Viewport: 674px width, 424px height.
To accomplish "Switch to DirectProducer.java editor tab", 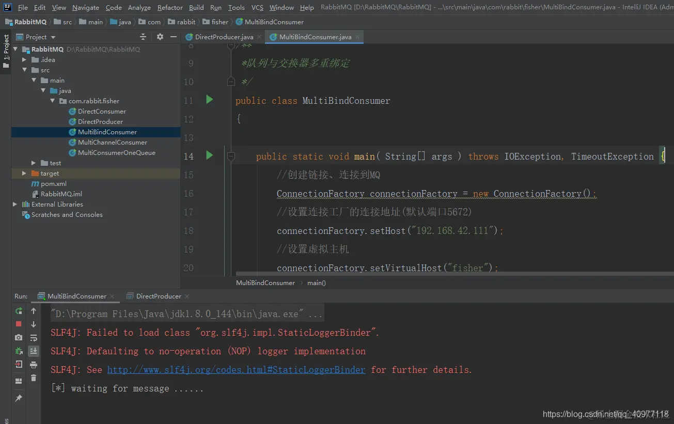I will coord(224,37).
